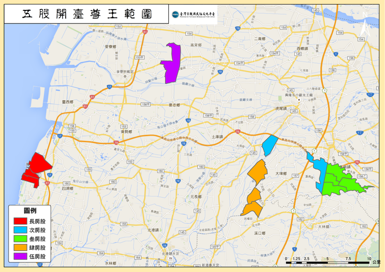The height and width of the screenshot is (272, 385).
Task: Click the 164 road shield near the legend
Action: pos(59,243)
